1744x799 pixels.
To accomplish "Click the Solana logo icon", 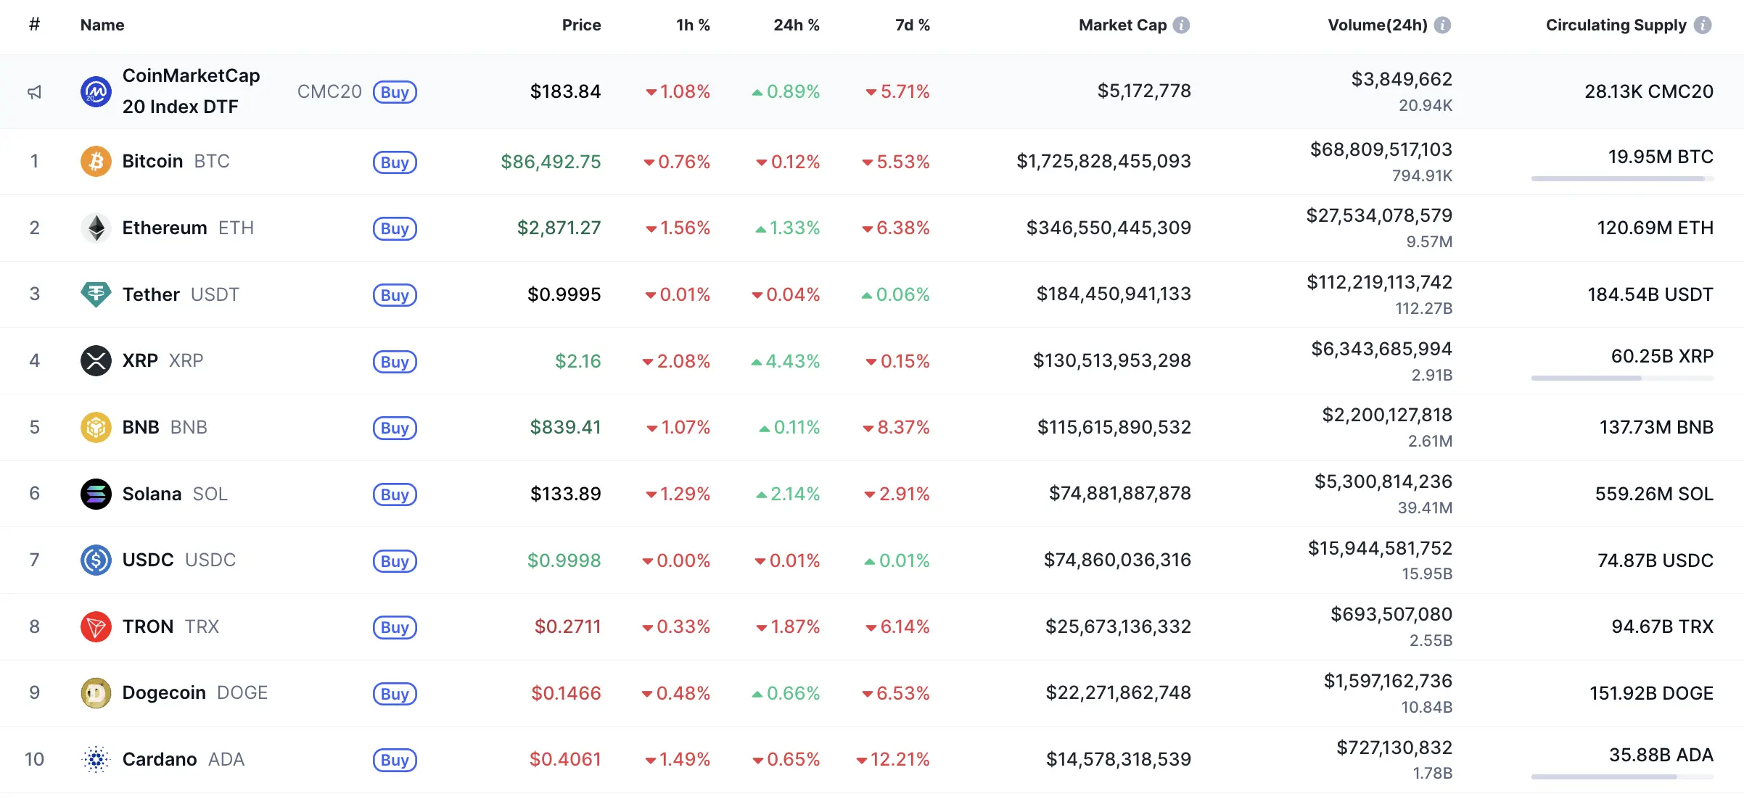I will [96, 494].
